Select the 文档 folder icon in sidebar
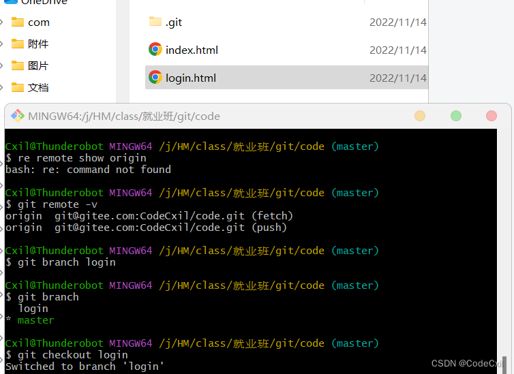Viewport: 514px width, 374px height. 17,87
